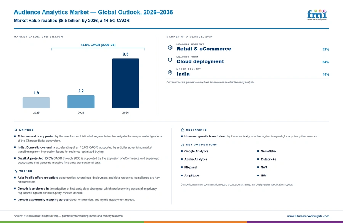The width and height of the screenshot is (343, 223).
Task: Click the Key Competitors section heading
Action: (x=202, y=145)
